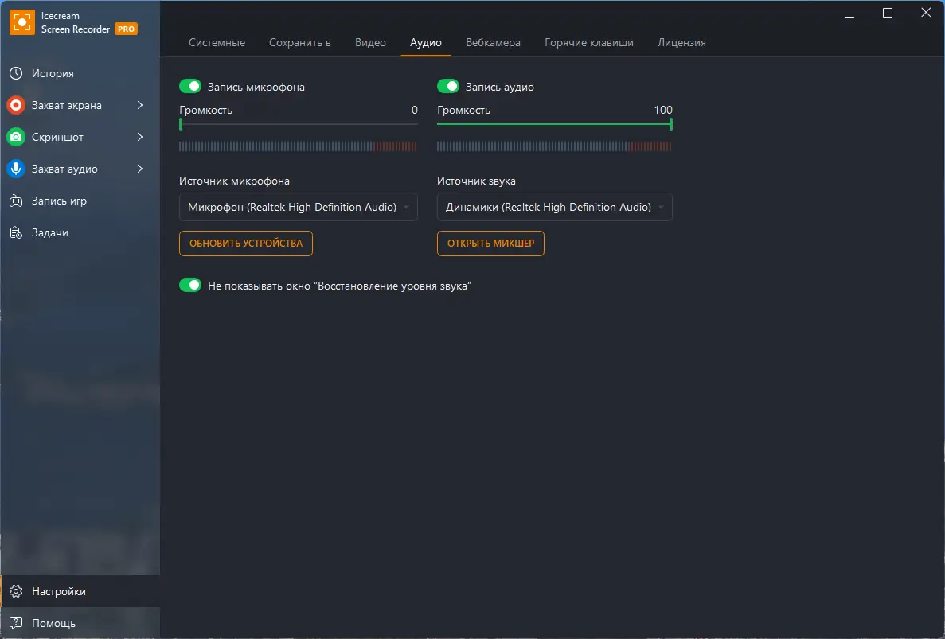
Task: Click the Icecream Screen Recorder logo
Action: (22, 22)
